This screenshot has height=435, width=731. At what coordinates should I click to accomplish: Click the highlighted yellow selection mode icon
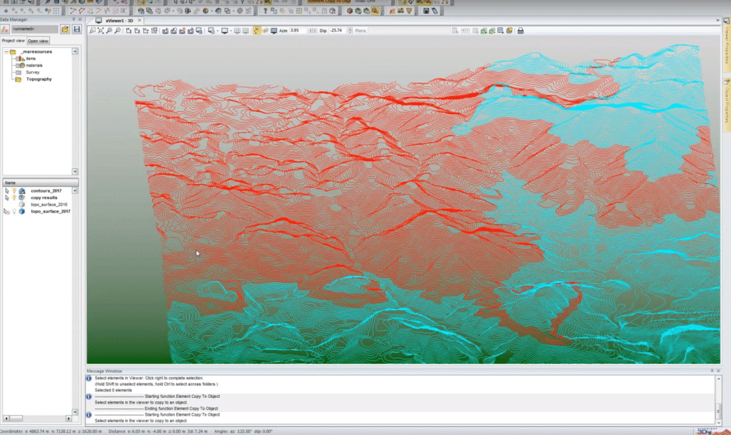coord(256,31)
